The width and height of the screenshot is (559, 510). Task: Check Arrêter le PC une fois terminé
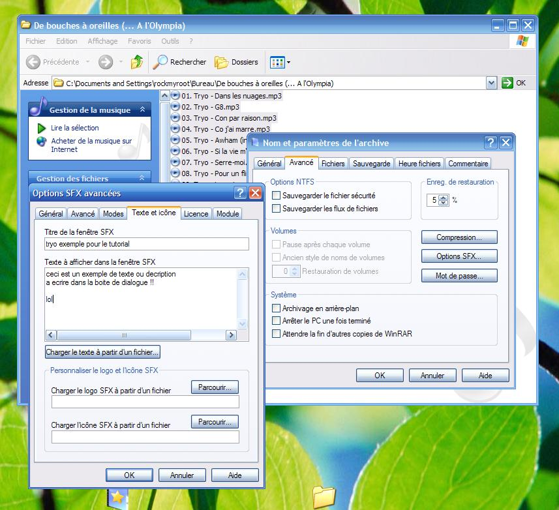click(x=277, y=321)
